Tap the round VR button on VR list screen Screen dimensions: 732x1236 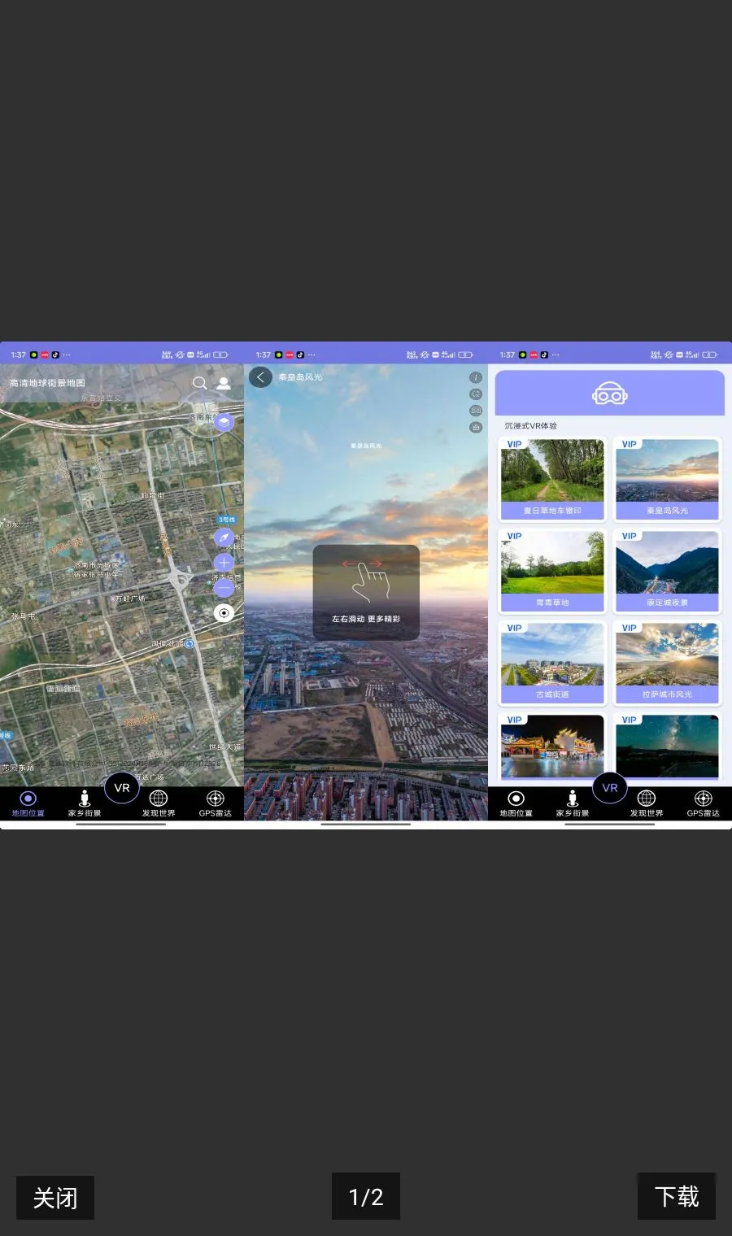point(610,788)
